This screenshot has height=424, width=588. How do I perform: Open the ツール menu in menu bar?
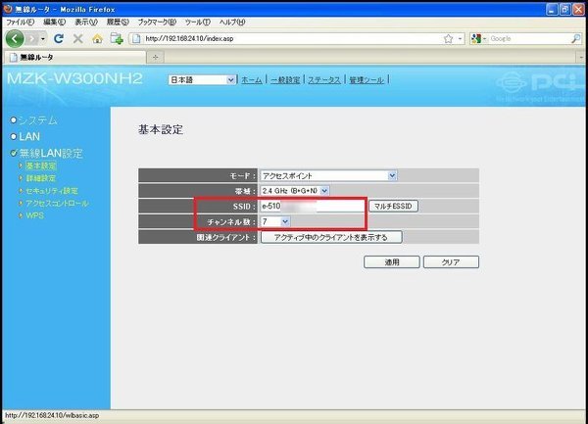[x=198, y=22]
